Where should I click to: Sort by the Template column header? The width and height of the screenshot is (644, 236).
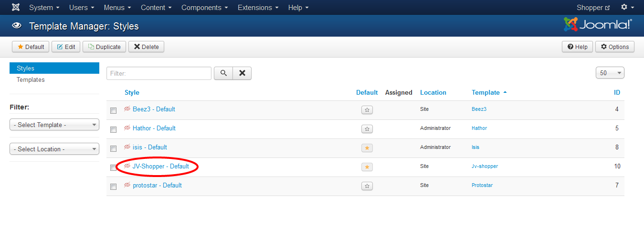489,92
